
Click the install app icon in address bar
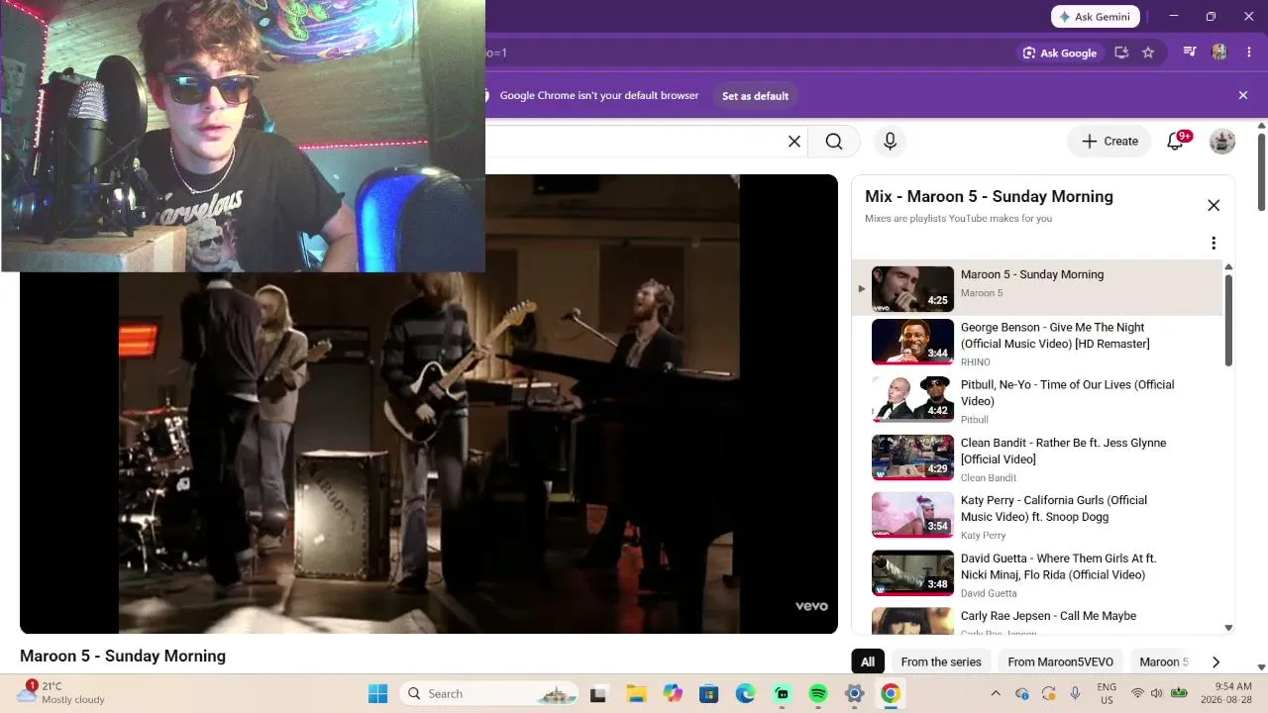click(1121, 52)
